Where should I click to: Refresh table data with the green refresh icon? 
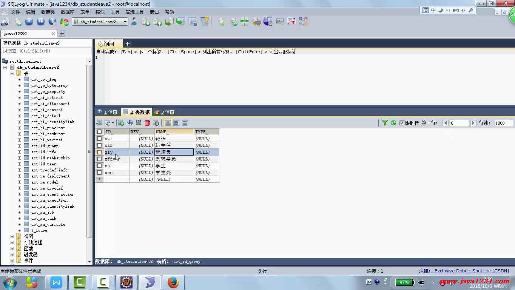click(x=393, y=123)
